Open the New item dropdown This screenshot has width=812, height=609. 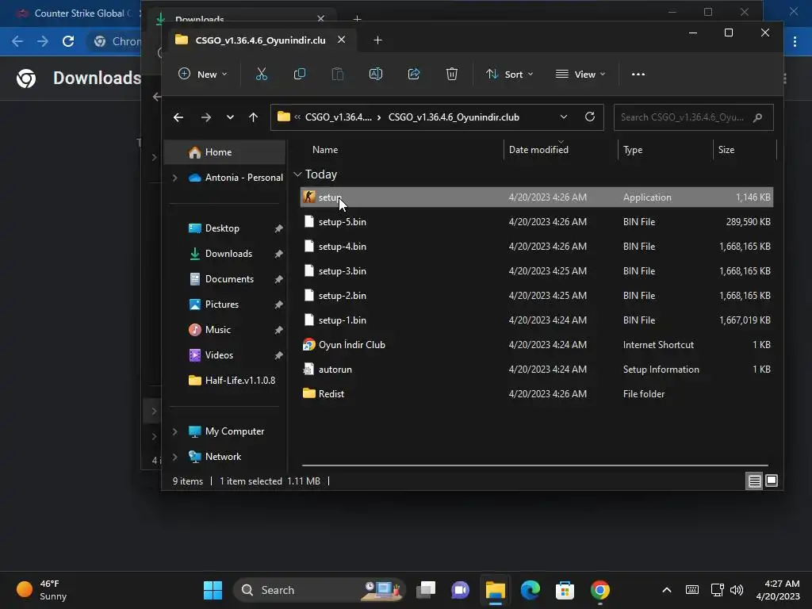(x=203, y=74)
